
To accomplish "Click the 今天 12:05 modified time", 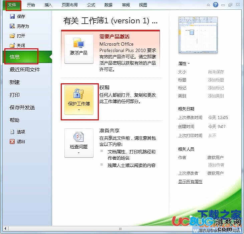I will pyautogui.click(x=218, y=117).
